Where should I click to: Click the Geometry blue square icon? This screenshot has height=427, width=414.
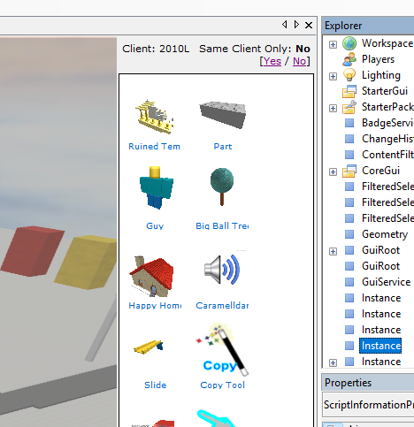pyautogui.click(x=349, y=234)
